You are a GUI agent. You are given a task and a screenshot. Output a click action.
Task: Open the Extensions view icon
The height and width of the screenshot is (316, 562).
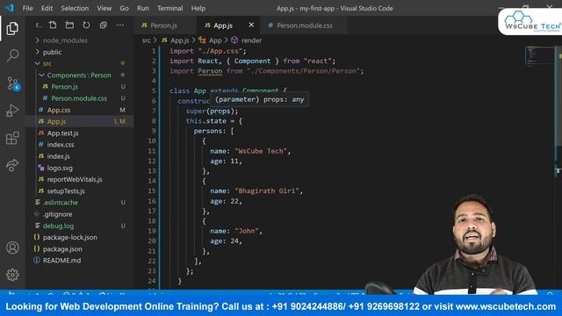click(x=12, y=138)
